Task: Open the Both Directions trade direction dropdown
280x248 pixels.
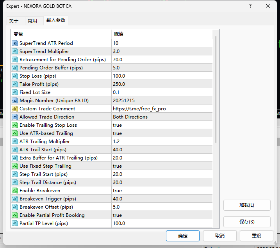Action: 162,117
